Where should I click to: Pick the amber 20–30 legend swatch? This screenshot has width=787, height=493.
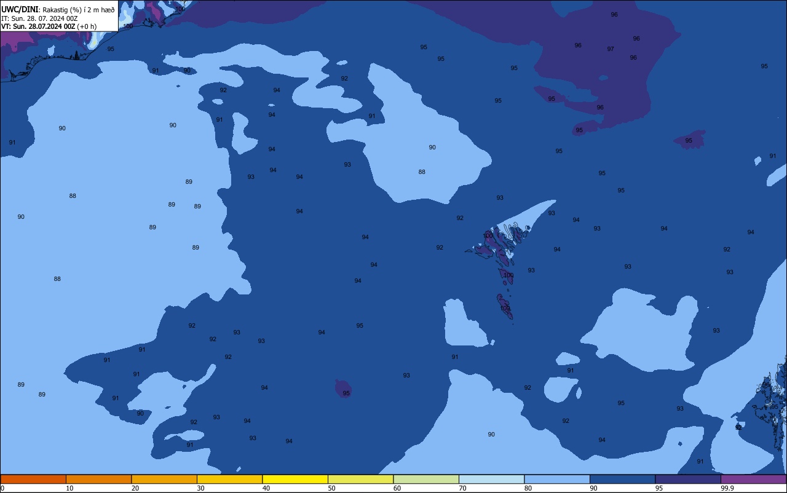tap(164, 479)
